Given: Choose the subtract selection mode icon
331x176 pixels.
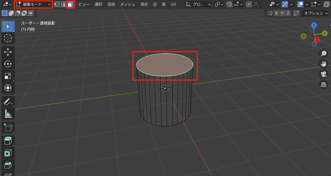Looking at the screenshot, I should click(18, 13).
